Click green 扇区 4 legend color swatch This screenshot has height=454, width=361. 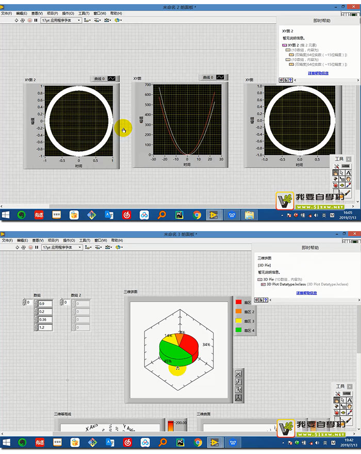pos(239,330)
